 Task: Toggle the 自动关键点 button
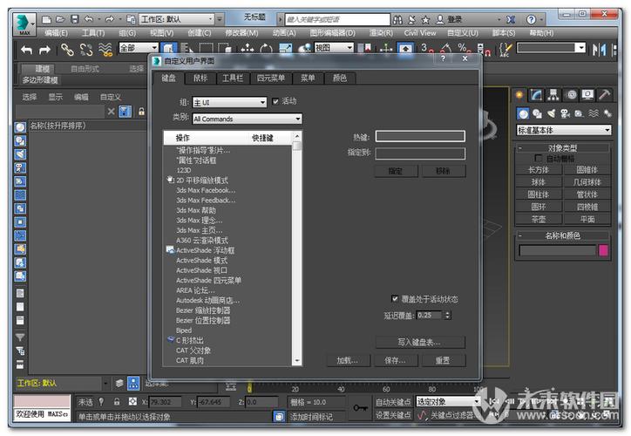[393, 402]
